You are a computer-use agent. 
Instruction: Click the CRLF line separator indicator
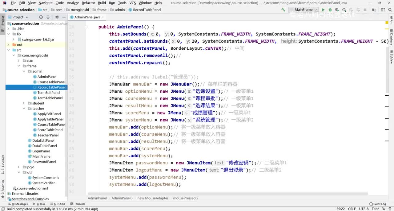(x=352, y=209)
